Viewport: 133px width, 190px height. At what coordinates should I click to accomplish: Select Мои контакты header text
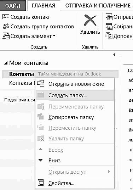pos(29,63)
